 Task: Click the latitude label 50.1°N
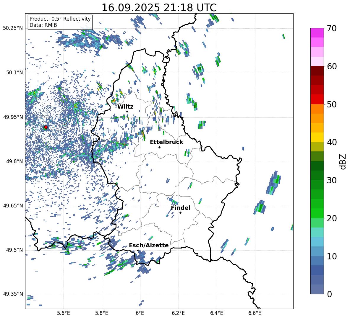(x=14, y=73)
